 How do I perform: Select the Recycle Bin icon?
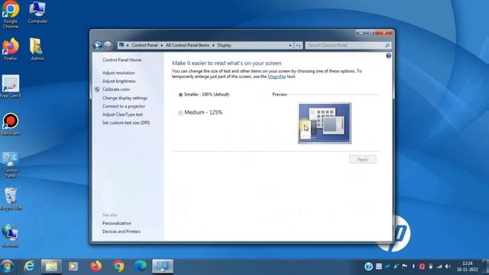(10, 199)
